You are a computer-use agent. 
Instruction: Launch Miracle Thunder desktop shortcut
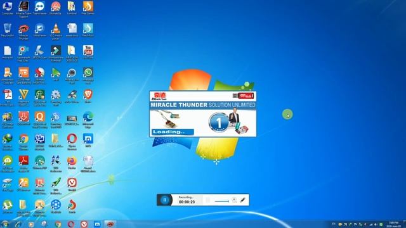[x=23, y=32]
